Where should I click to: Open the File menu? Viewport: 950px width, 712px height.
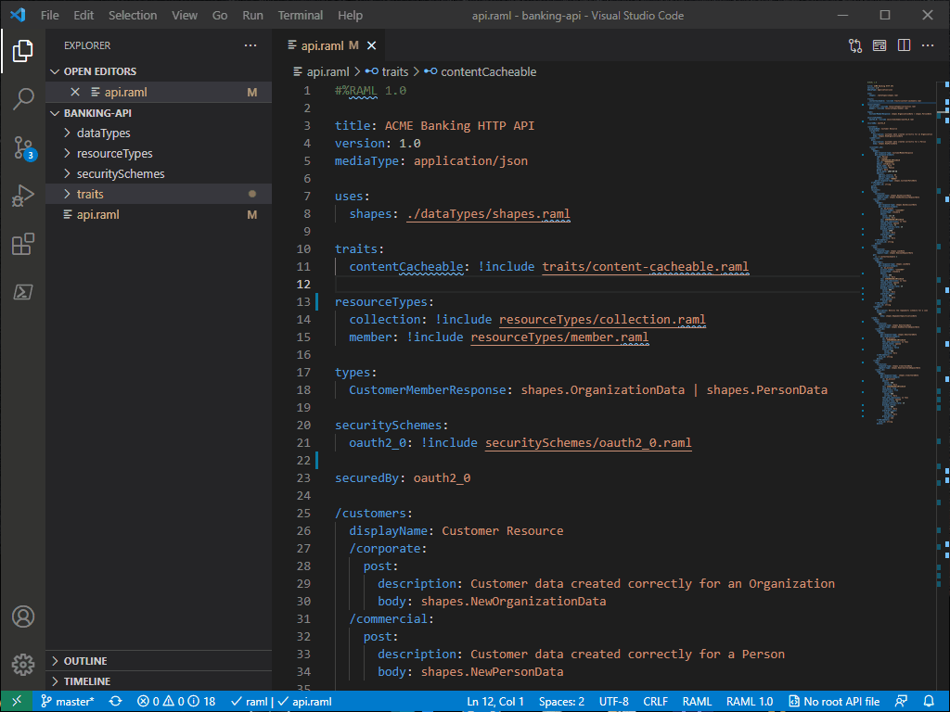(x=50, y=15)
